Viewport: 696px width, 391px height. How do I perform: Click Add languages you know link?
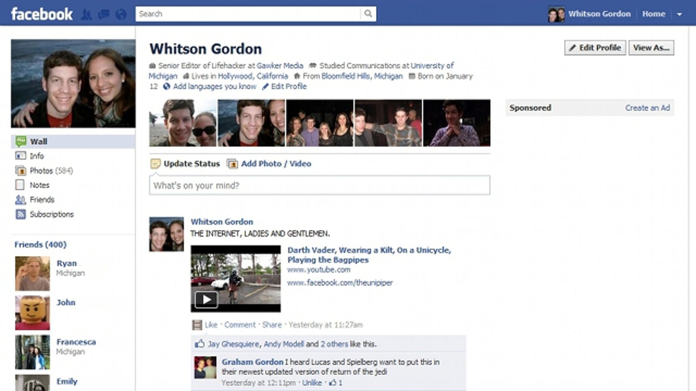214,86
